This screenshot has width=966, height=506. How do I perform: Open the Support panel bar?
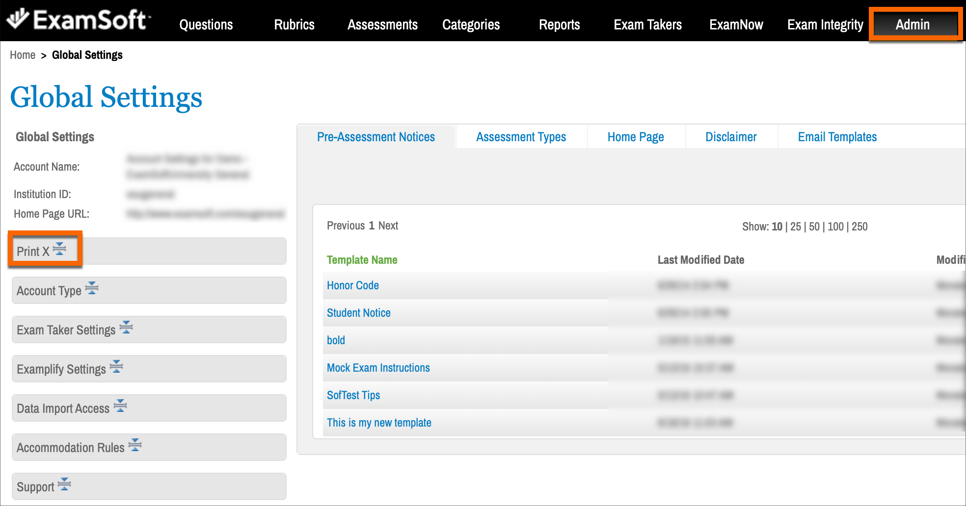pos(149,486)
